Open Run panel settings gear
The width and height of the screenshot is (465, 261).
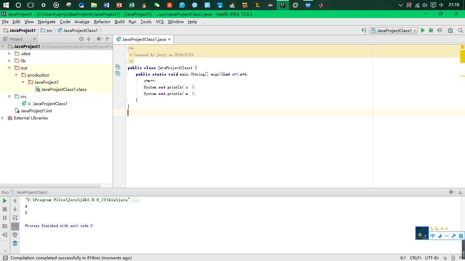(452, 192)
